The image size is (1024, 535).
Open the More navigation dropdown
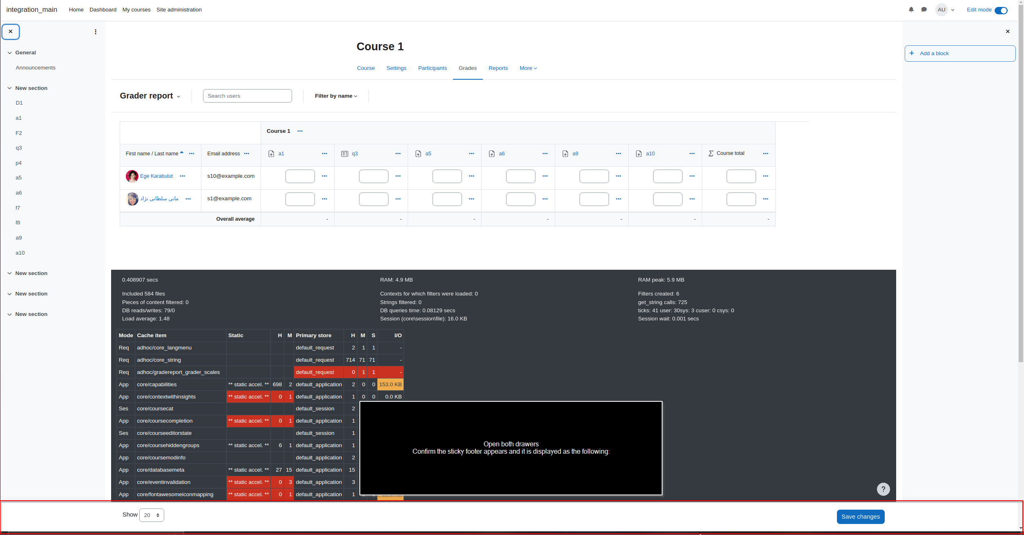(x=528, y=68)
